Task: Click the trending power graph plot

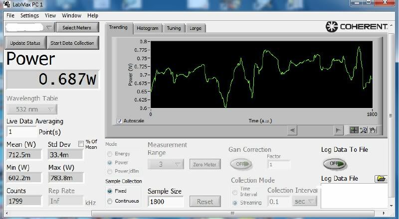Action: point(261,75)
